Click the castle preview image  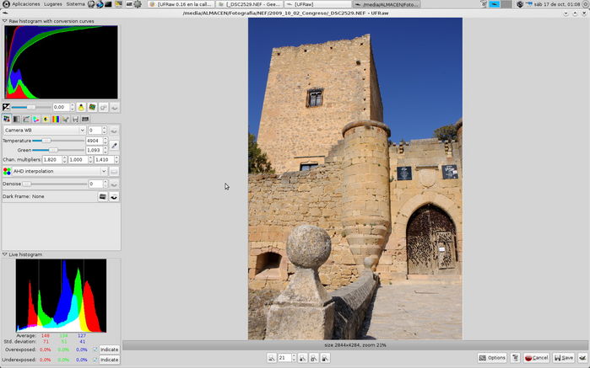[x=355, y=179]
